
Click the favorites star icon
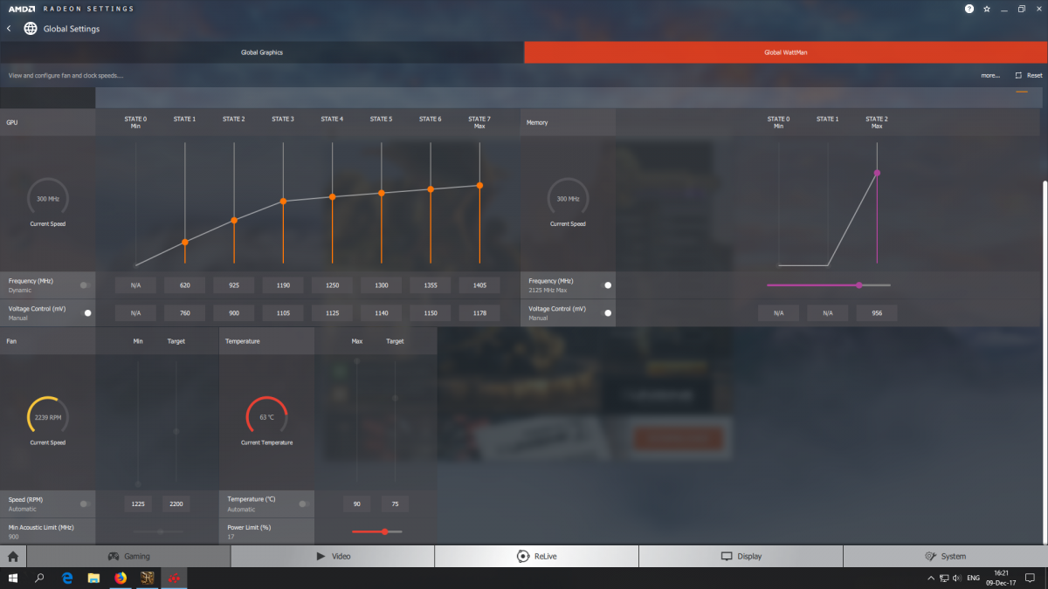pos(987,8)
